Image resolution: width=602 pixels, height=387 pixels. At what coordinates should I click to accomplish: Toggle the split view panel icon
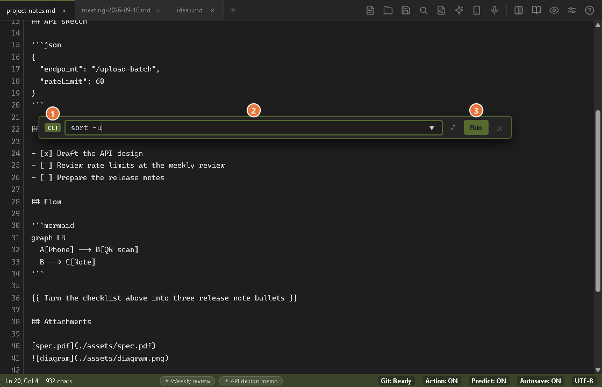point(518,10)
